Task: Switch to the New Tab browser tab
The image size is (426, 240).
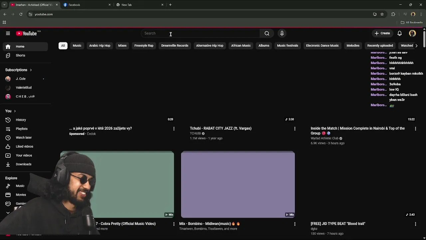Action: [140, 5]
